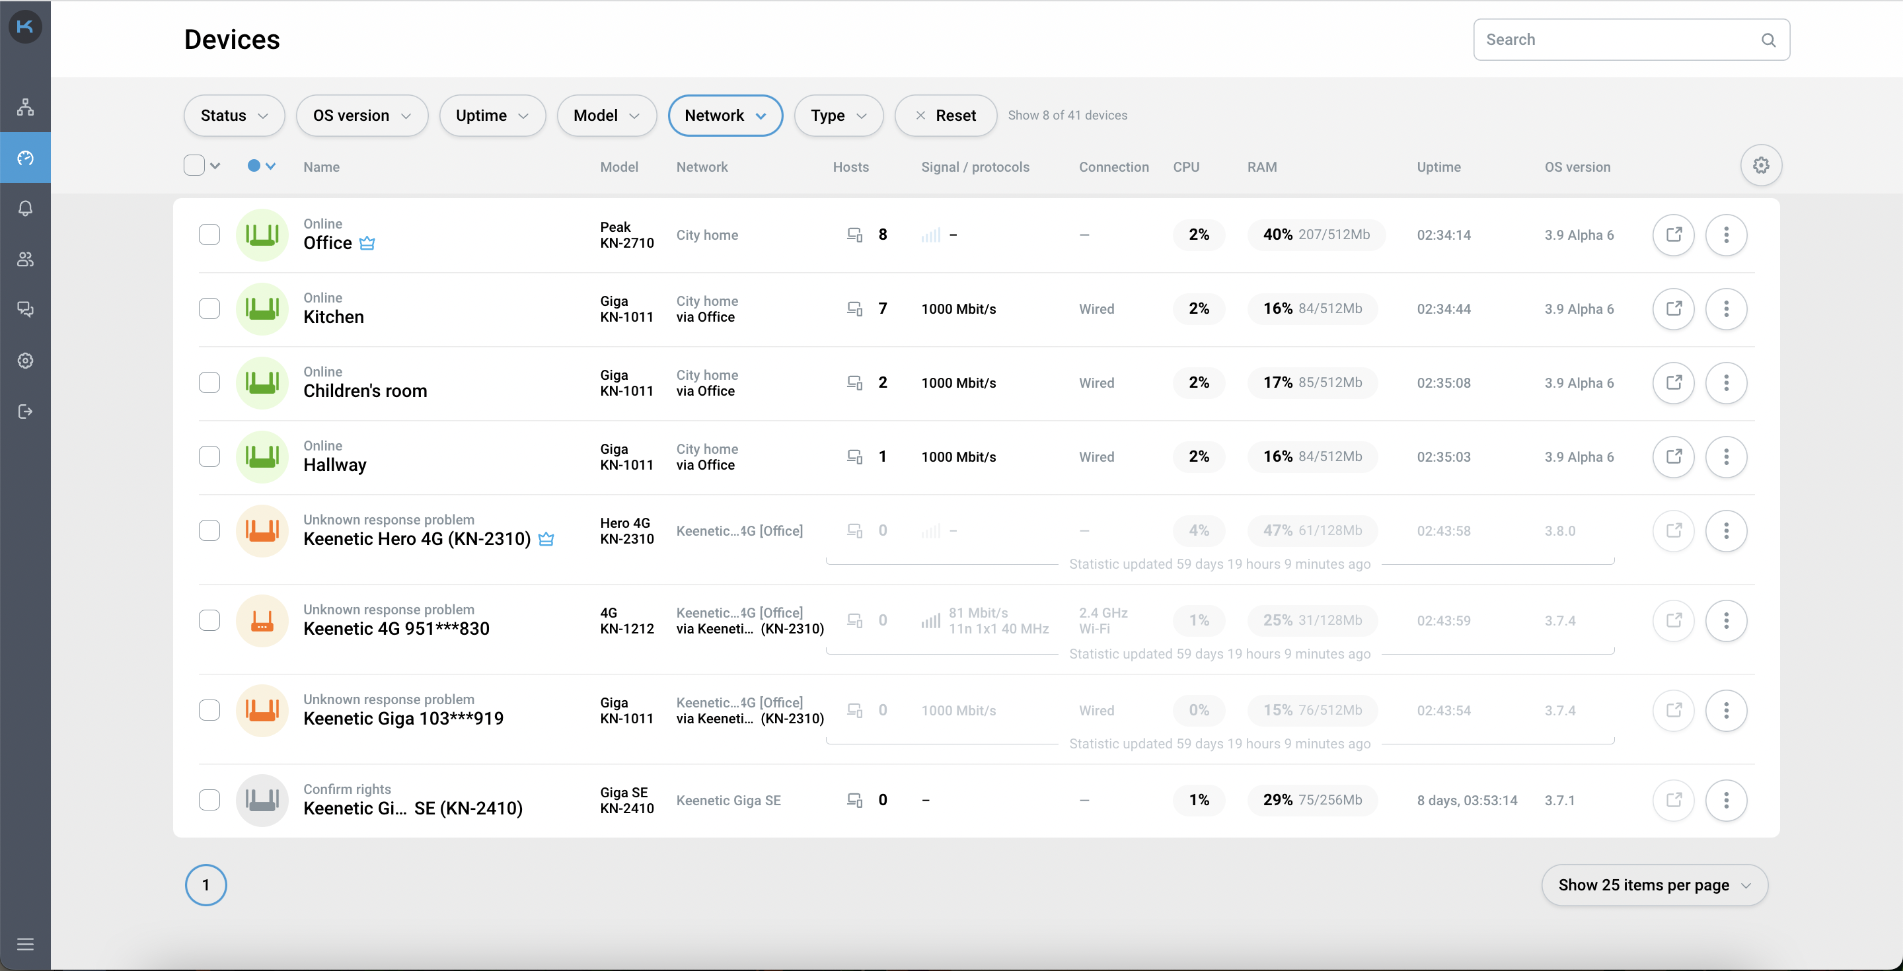Sort by Model column header
The width and height of the screenshot is (1903, 971).
pos(619,167)
